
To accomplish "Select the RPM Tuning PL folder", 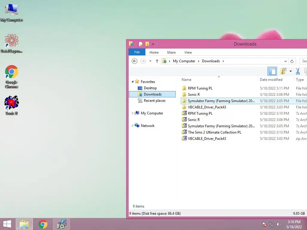I will (200, 88).
